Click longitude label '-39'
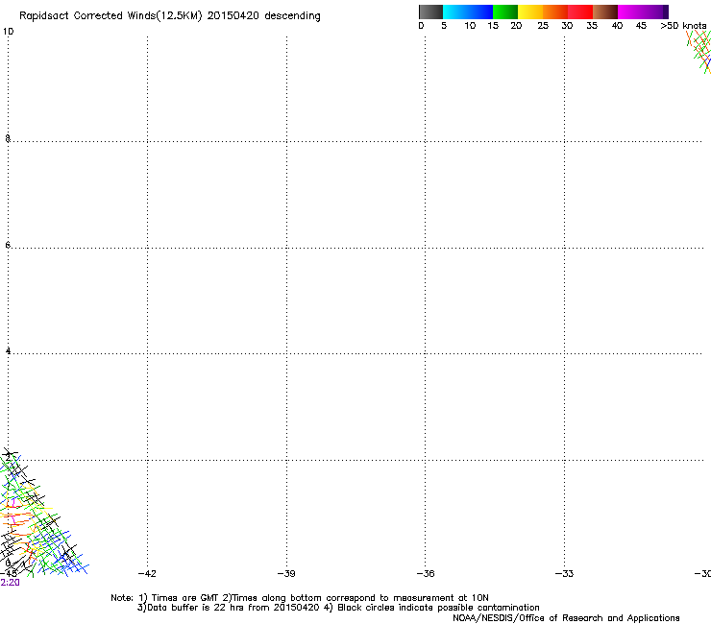The image size is (711, 624). click(x=286, y=574)
